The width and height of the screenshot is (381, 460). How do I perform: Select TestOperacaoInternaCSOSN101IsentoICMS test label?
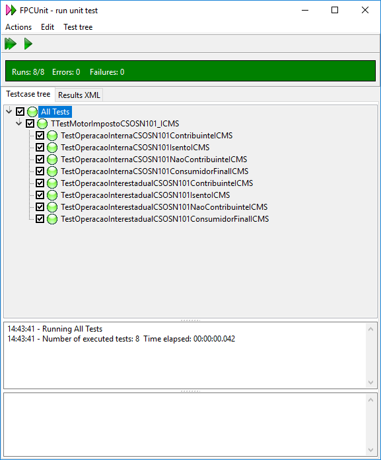(x=135, y=148)
